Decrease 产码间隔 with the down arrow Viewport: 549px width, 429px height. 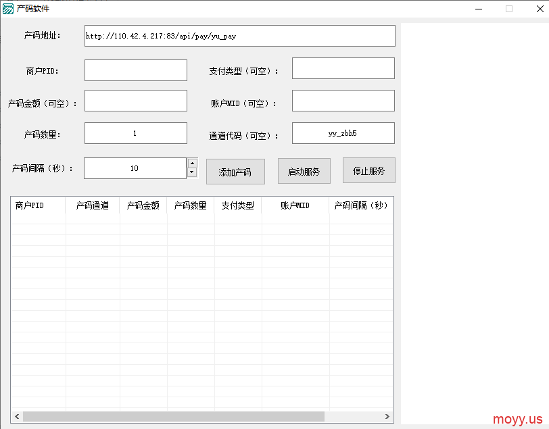tap(192, 173)
